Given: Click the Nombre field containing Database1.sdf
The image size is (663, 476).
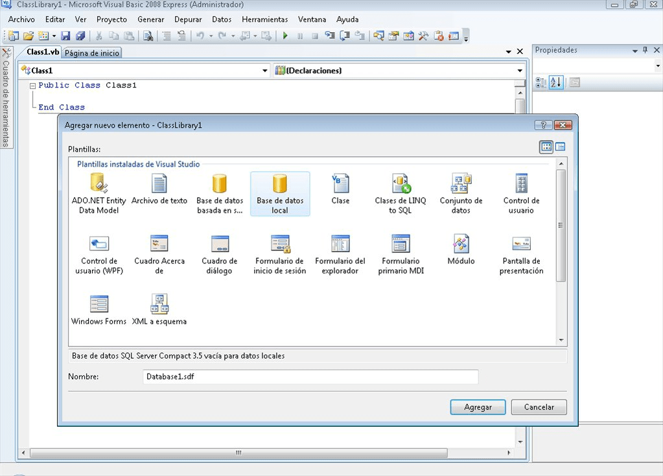Looking at the screenshot, I should click(x=311, y=377).
